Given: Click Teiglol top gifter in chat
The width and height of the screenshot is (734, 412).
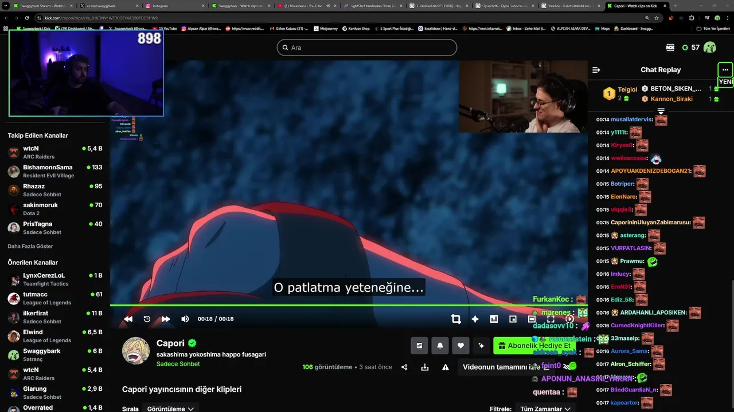Looking at the screenshot, I should click(x=627, y=90).
